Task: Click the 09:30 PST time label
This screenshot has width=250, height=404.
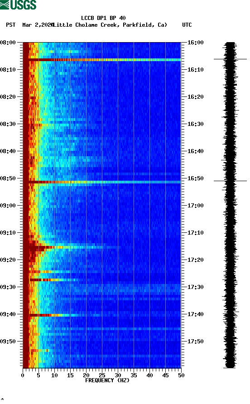Action: (8, 287)
